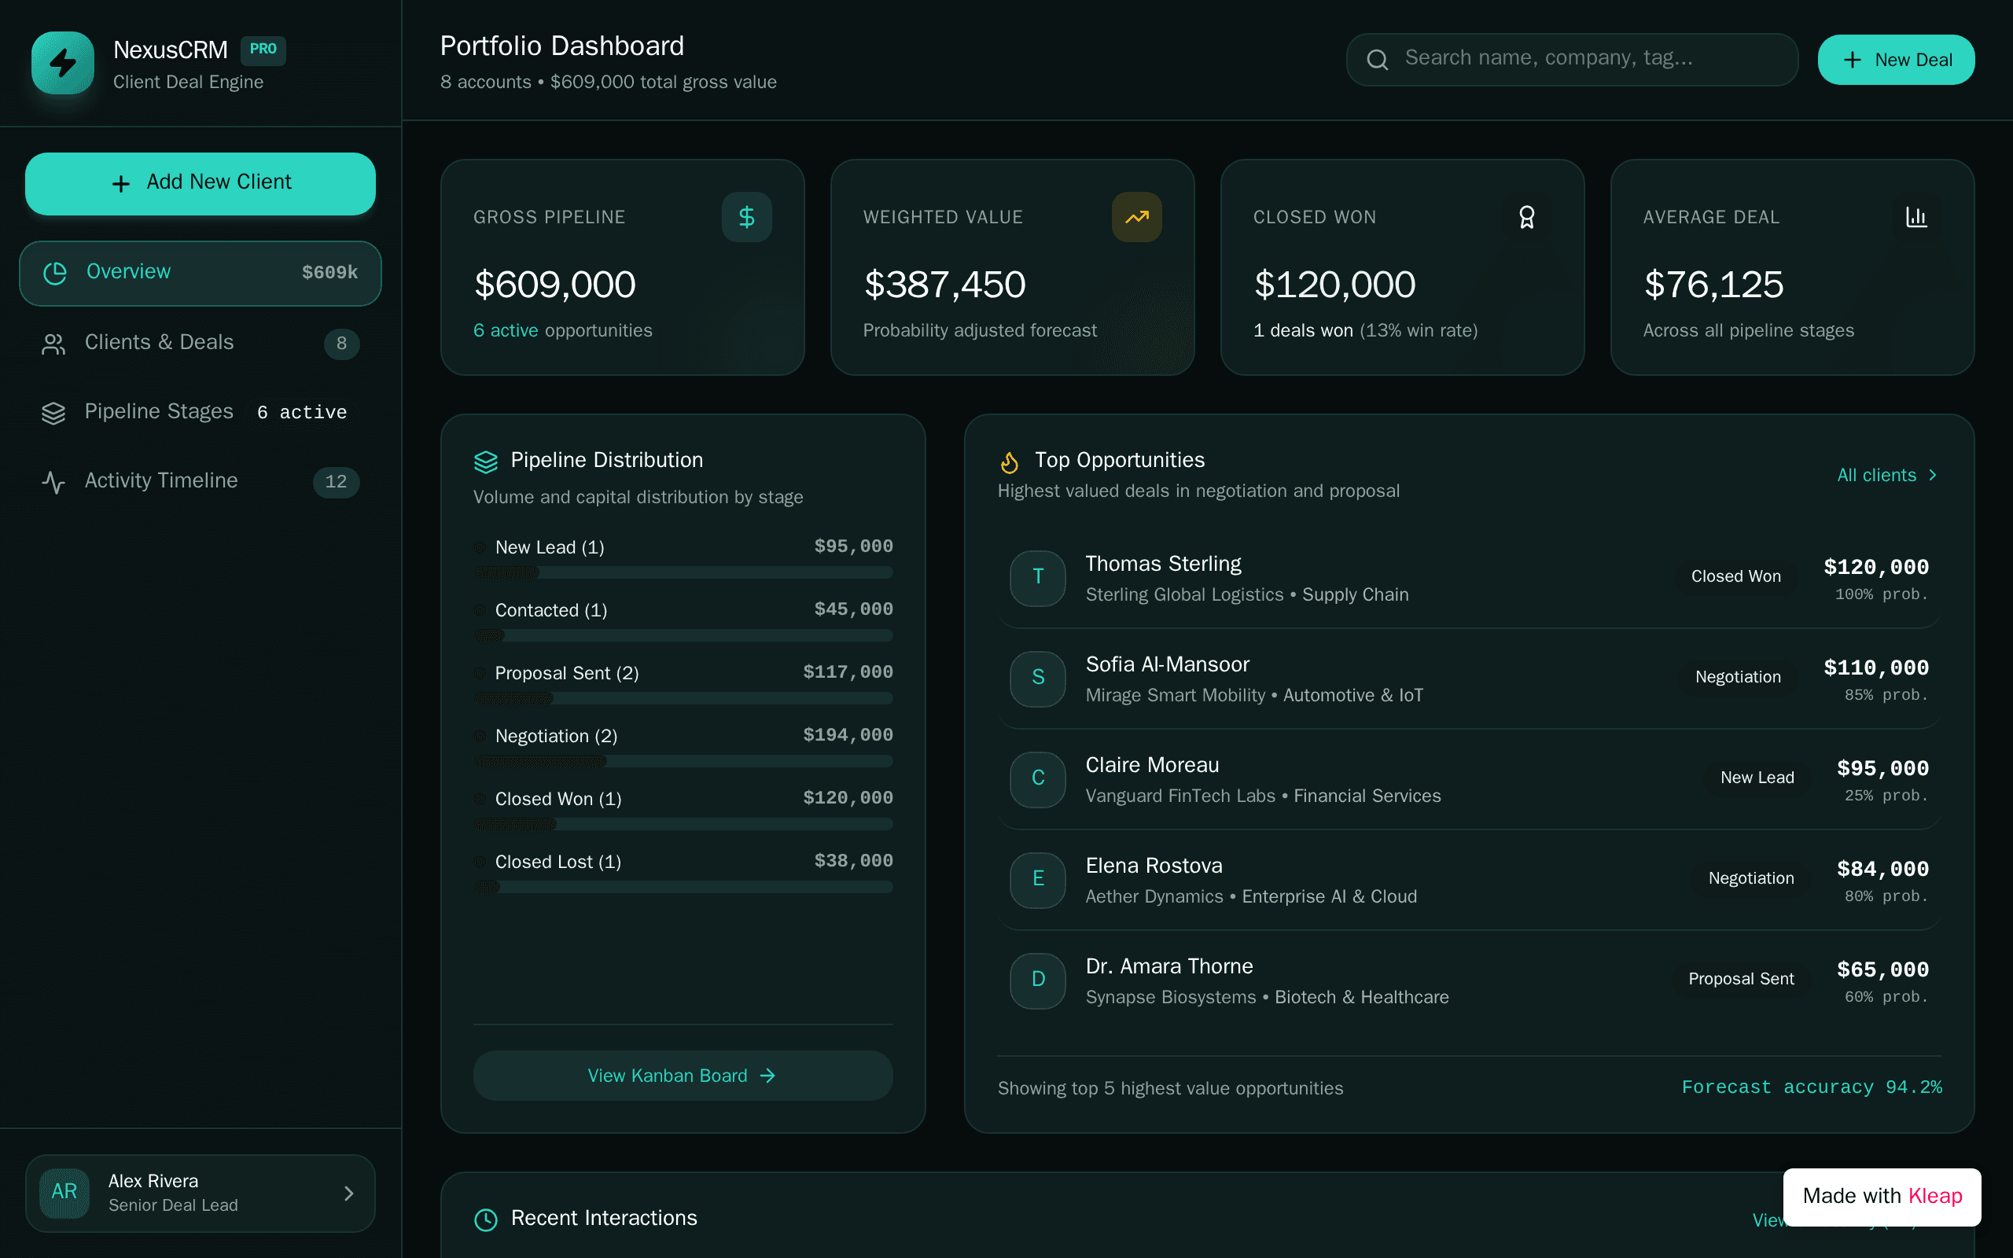
Task: Click the $76,125 Average Deal figure
Action: coord(1713,285)
